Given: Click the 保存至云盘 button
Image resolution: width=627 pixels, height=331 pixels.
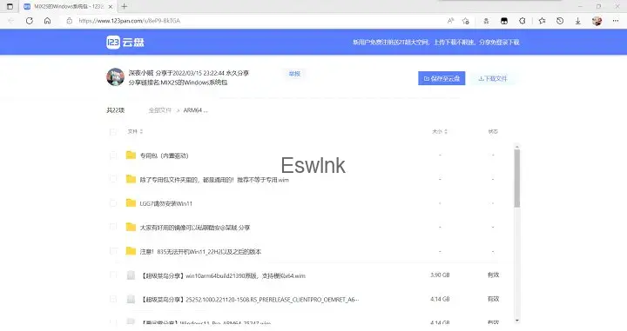Looking at the screenshot, I should pyautogui.click(x=442, y=78).
